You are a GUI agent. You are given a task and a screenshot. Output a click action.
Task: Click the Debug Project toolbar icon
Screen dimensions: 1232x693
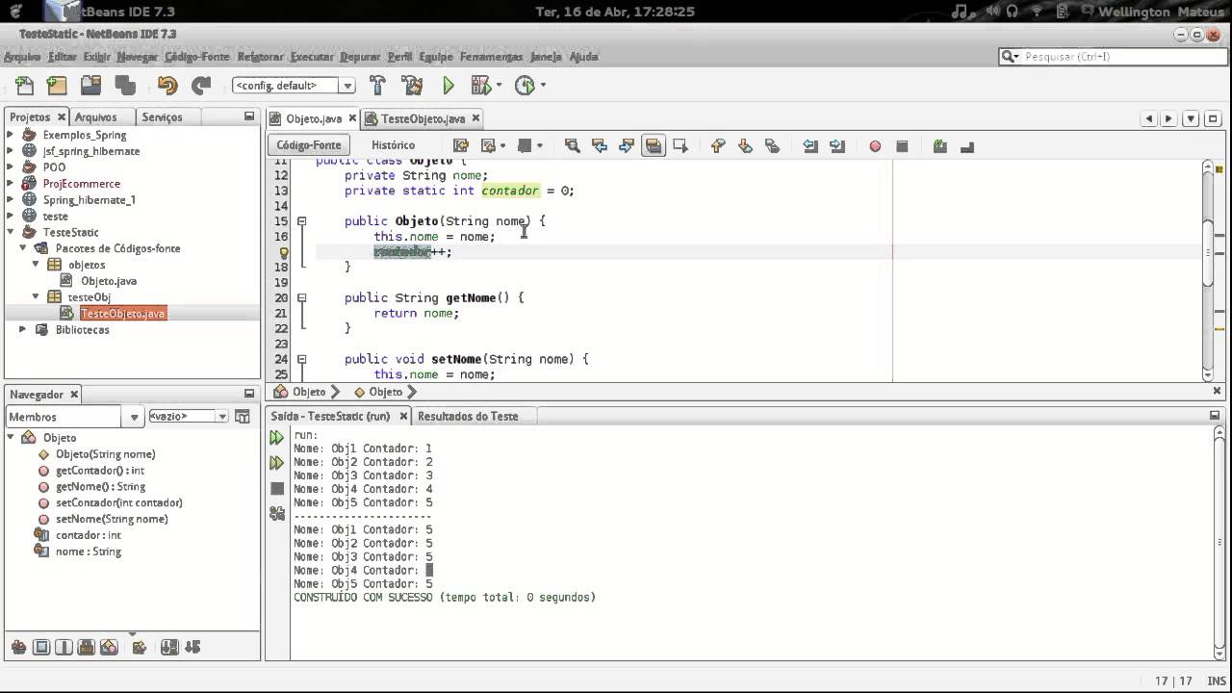[481, 86]
